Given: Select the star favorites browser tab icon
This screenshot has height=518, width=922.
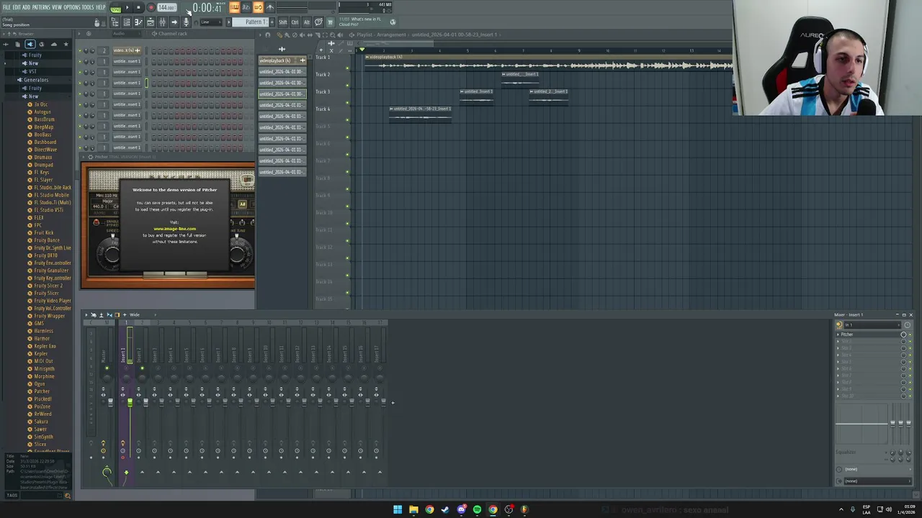Looking at the screenshot, I should pyautogui.click(x=66, y=44).
